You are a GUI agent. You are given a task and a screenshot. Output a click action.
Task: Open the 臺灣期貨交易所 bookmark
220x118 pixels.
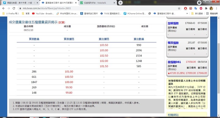(x=89, y=14)
